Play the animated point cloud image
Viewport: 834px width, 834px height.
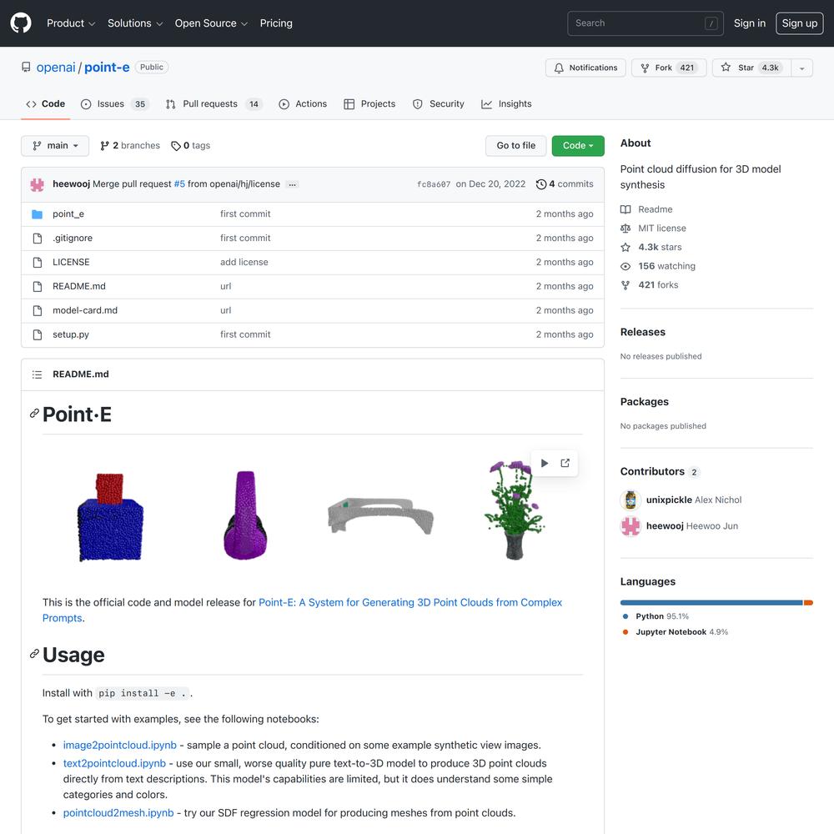coord(544,463)
